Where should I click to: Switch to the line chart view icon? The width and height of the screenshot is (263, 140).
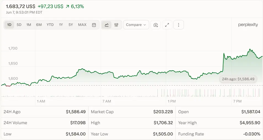click(106, 25)
